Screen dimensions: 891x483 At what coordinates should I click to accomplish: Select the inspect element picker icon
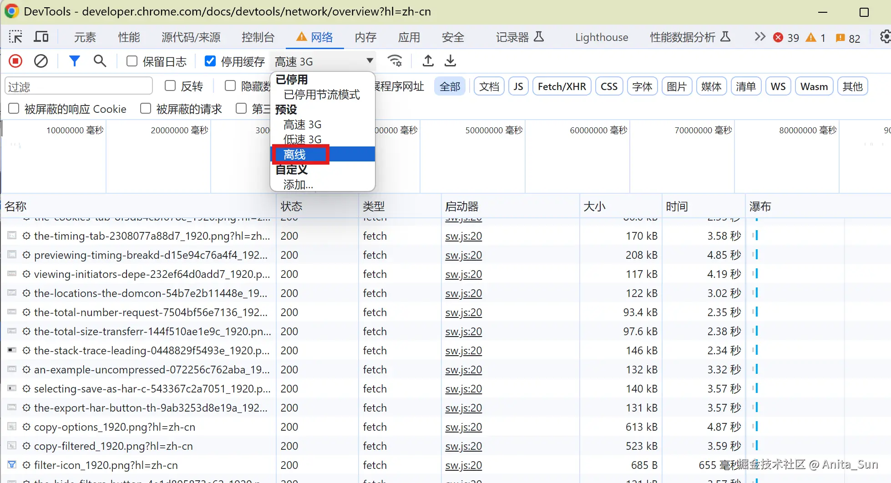[15, 37]
